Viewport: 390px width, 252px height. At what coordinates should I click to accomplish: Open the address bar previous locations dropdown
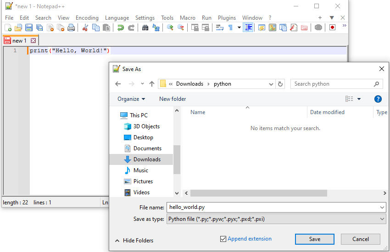[x=271, y=84]
